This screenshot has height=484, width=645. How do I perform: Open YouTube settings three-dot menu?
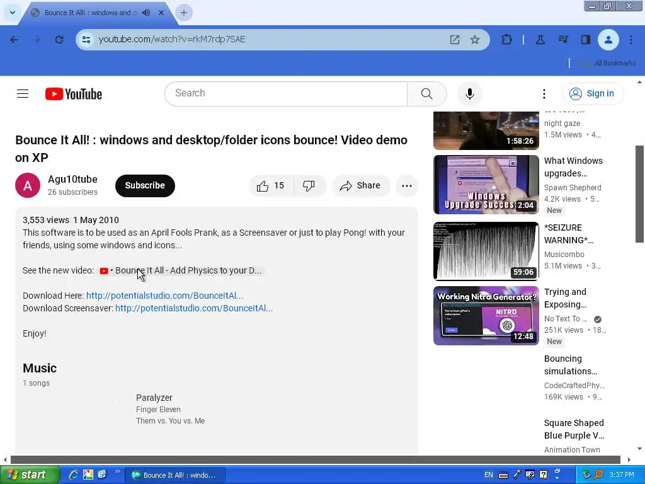(x=544, y=94)
